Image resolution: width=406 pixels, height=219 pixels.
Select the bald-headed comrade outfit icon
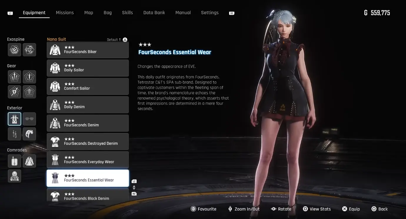[x=14, y=176]
